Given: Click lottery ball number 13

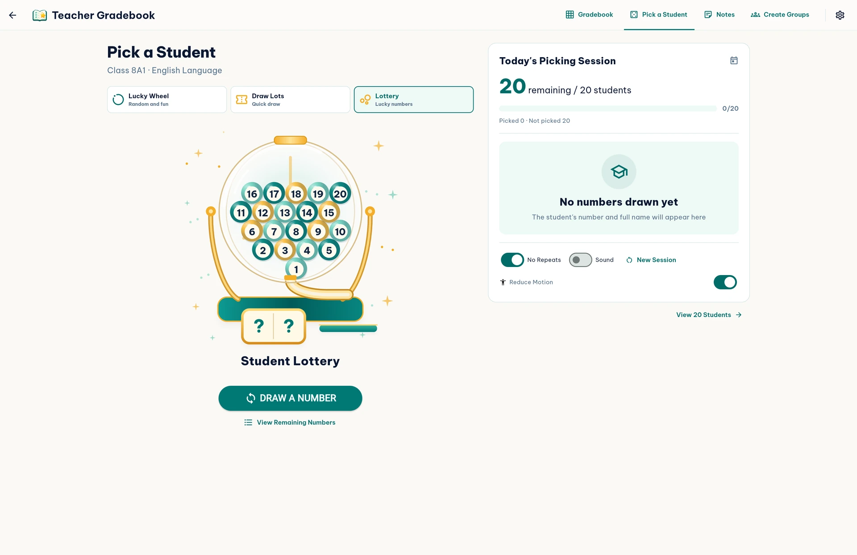Looking at the screenshot, I should click(x=285, y=213).
